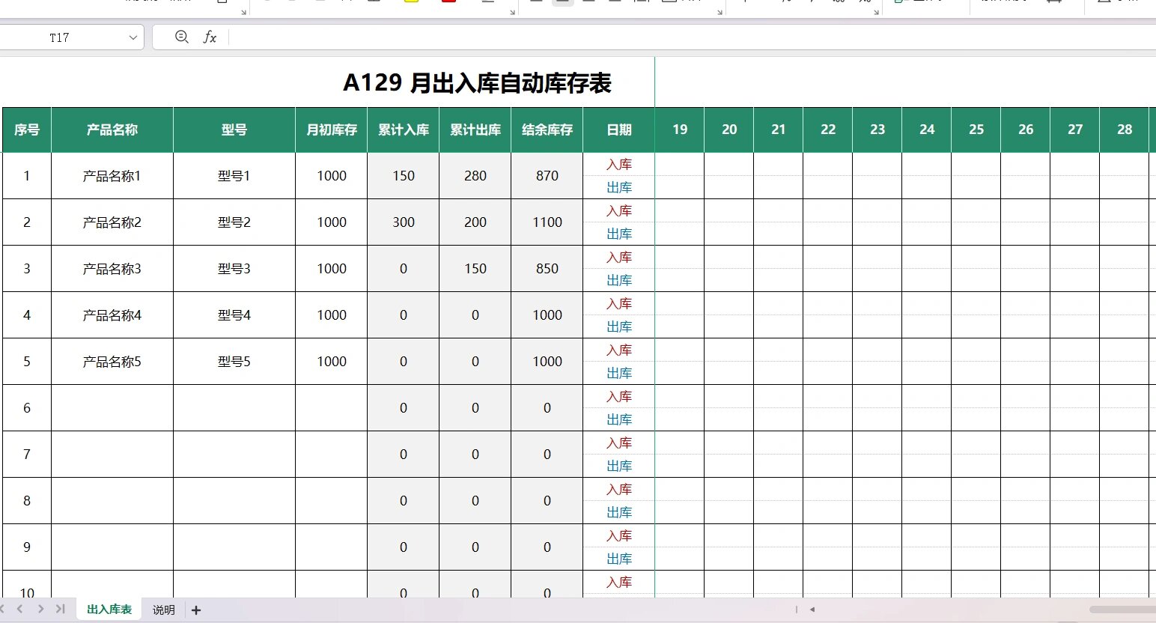Open the Name Box dropdown arrow

133,37
